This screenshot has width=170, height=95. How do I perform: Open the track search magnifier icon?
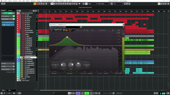[x=36, y=11]
